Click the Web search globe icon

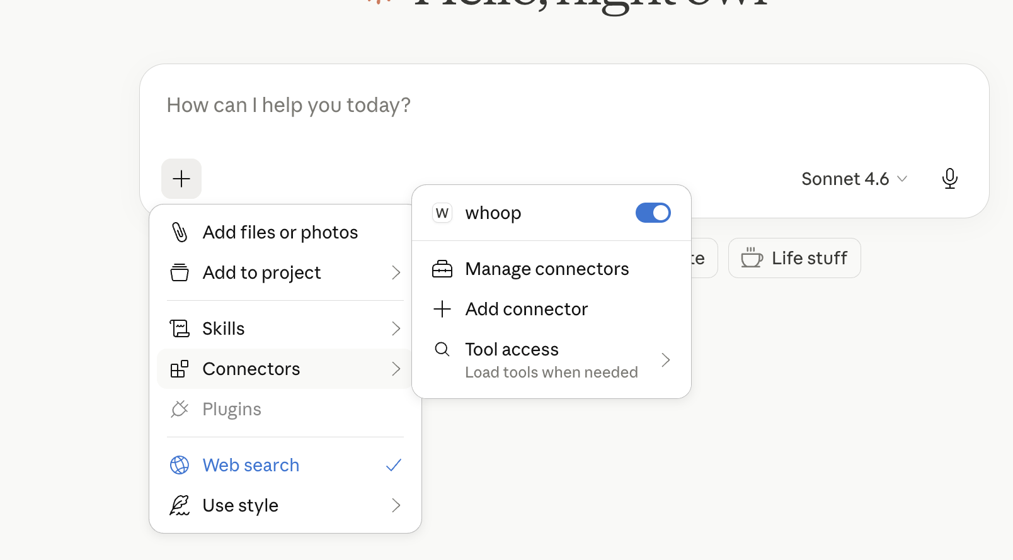[180, 465]
